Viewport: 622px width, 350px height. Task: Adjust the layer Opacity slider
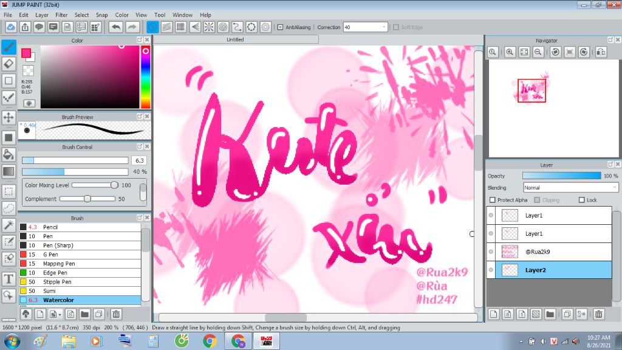(561, 176)
